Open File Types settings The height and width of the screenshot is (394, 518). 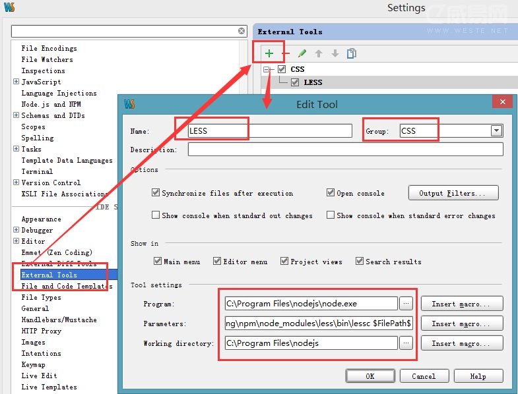(42, 297)
